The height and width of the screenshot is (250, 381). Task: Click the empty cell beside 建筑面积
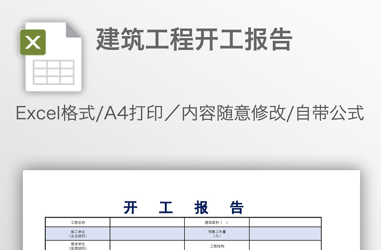pos(285,222)
